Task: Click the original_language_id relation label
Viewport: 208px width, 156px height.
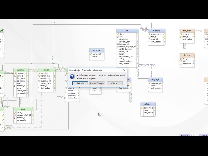Action: 147,65
